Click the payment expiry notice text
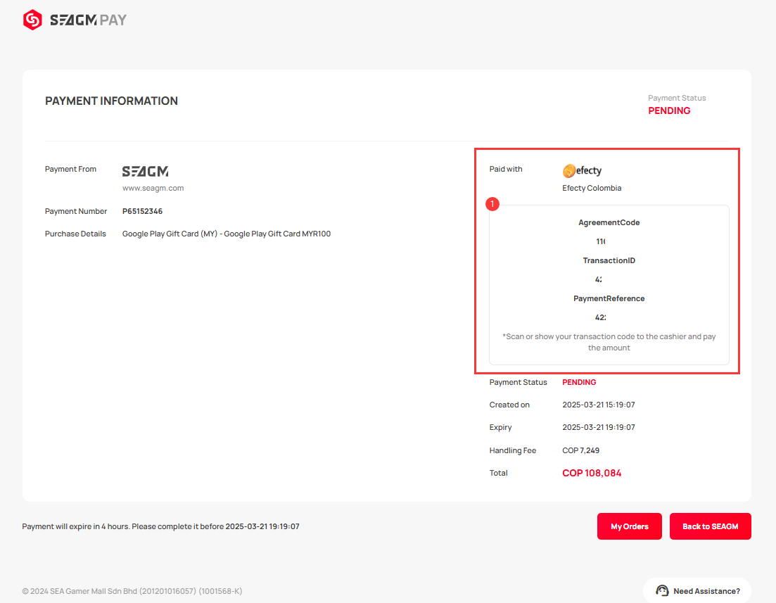The width and height of the screenshot is (776, 603). pyautogui.click(x=160, y=526)
